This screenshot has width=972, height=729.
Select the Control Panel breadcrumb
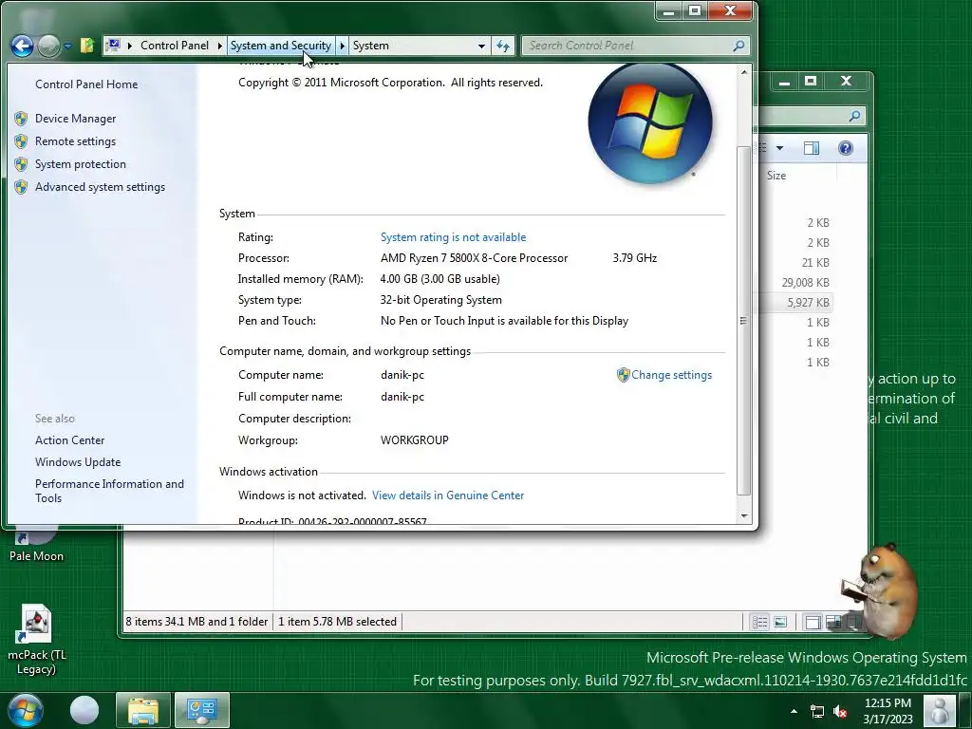[175, 46]
